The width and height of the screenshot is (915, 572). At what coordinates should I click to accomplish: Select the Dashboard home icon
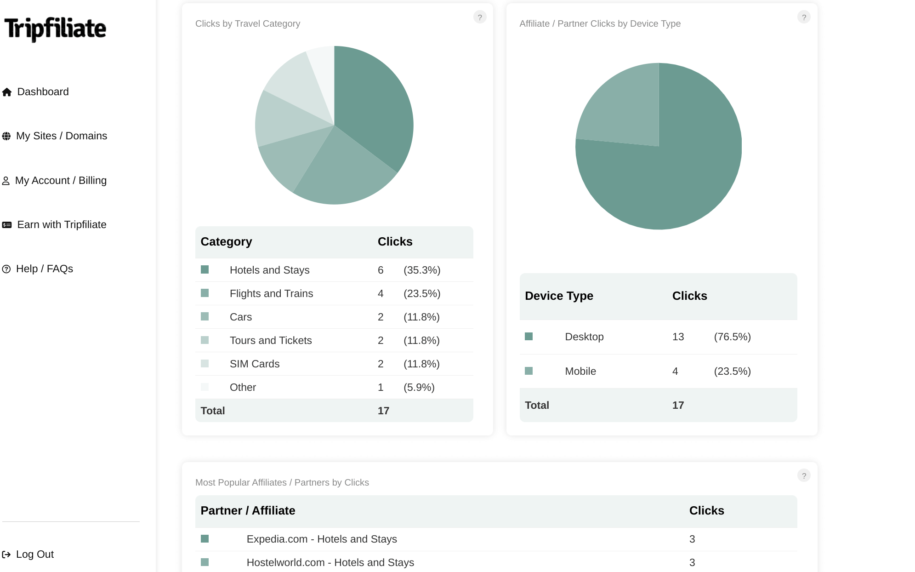[7, 92]
